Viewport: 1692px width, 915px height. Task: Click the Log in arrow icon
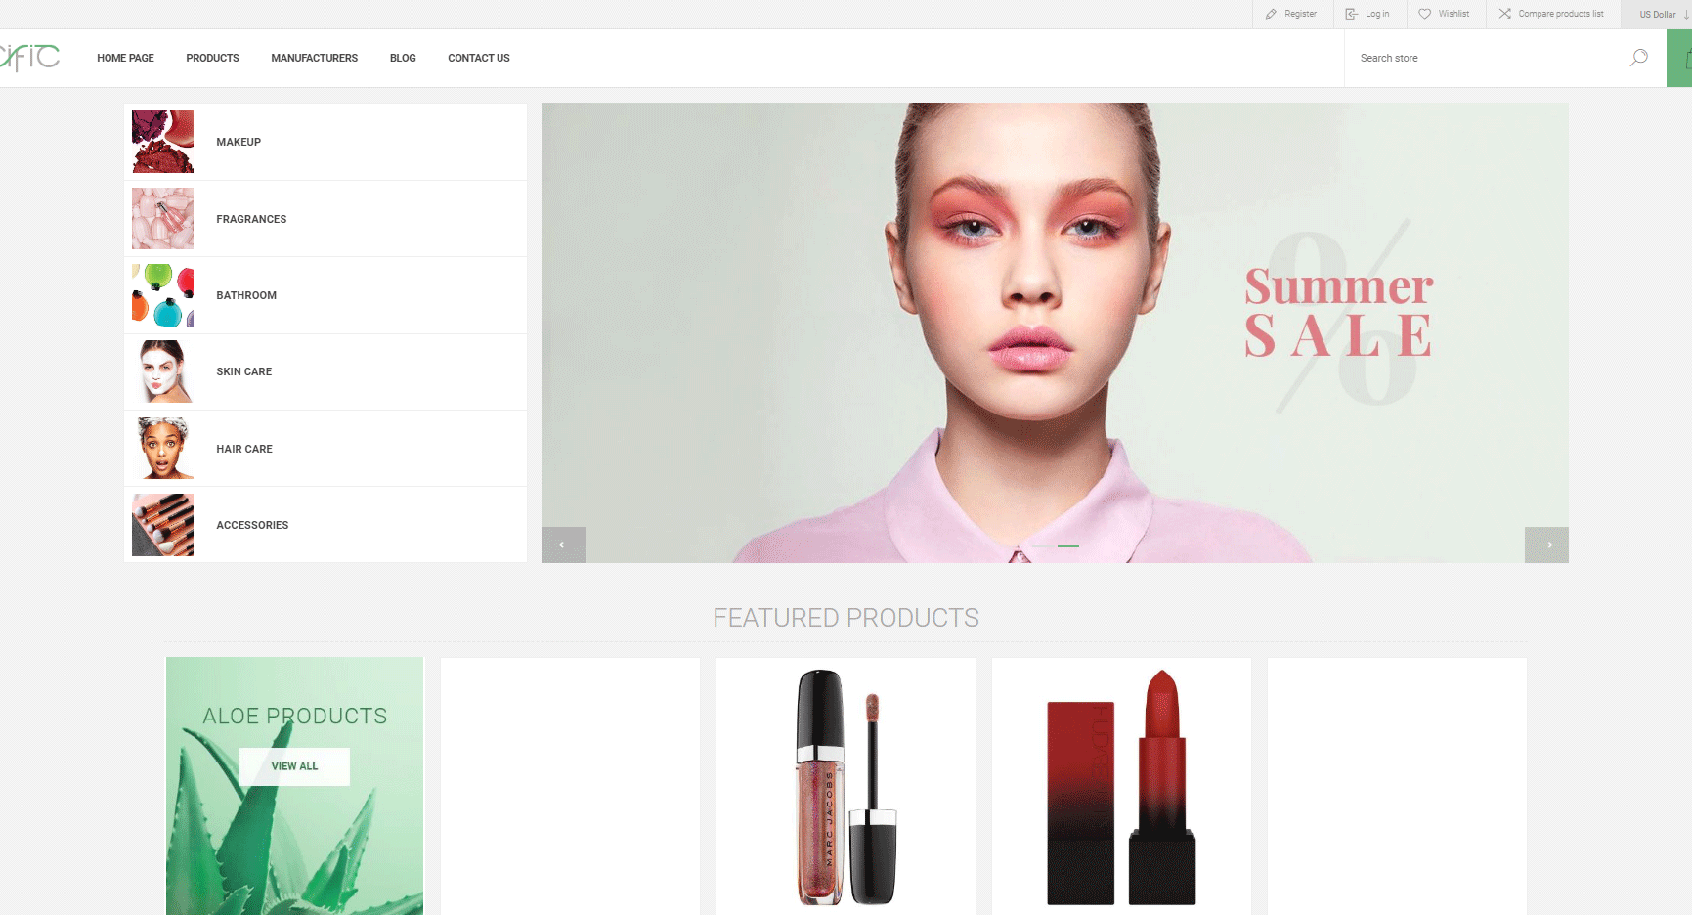1351,14
